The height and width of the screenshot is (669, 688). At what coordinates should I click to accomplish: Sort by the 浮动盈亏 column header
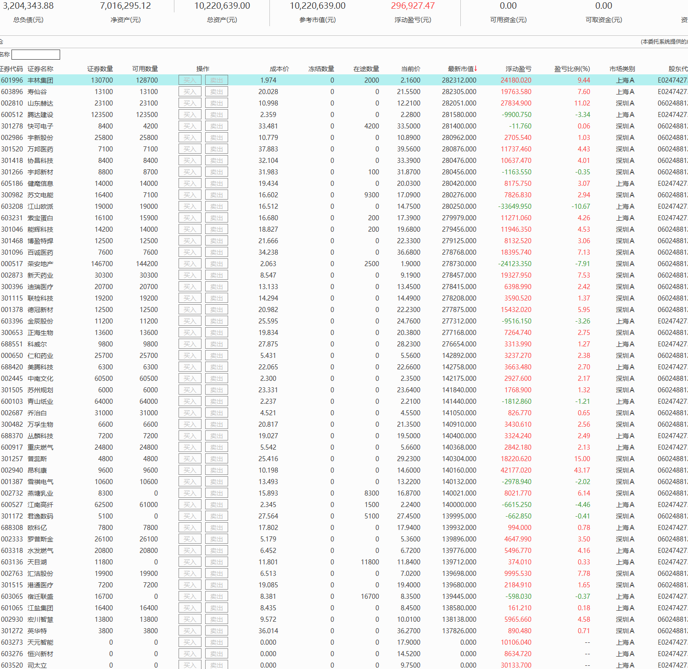pos(518,69)
